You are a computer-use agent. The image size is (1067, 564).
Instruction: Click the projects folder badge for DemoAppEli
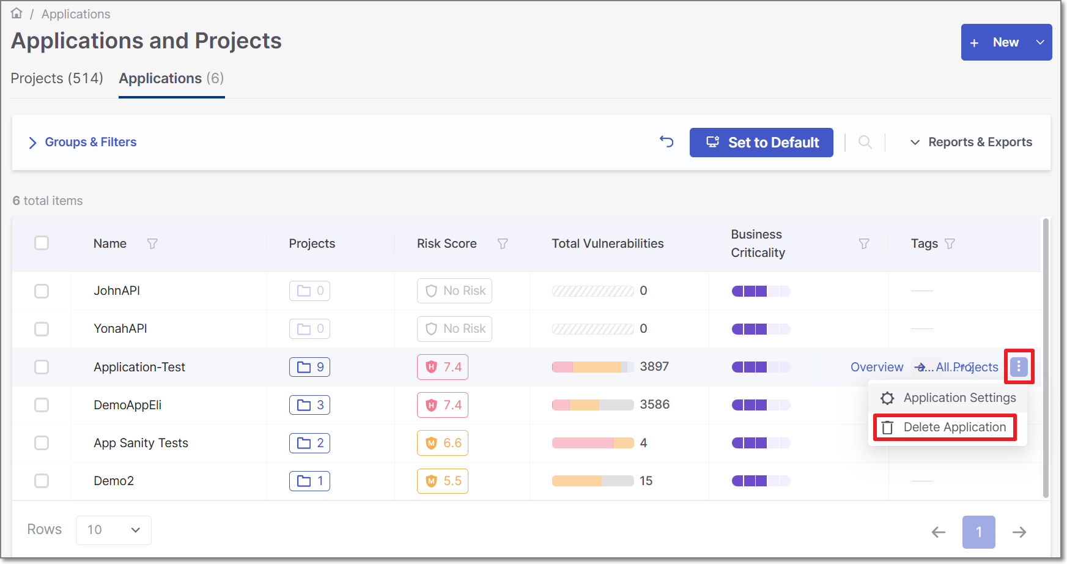pyautogui.click(x=309, y=404)
